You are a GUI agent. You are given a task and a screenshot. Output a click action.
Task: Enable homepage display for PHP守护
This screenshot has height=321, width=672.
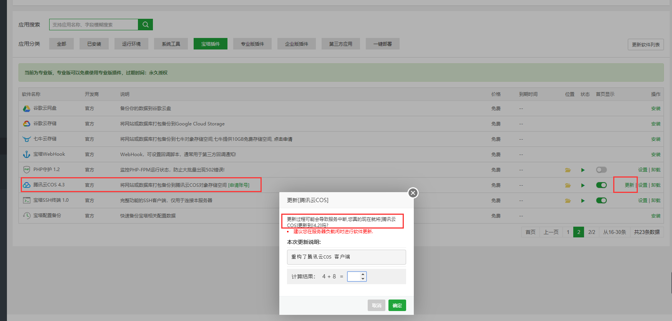[x=601, y=170]
